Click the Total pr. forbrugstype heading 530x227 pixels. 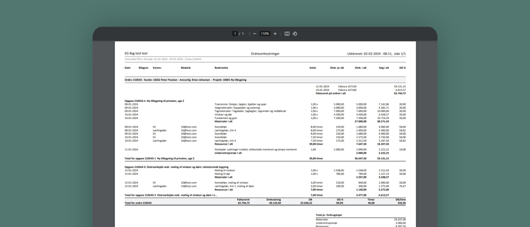click(329, 215)
